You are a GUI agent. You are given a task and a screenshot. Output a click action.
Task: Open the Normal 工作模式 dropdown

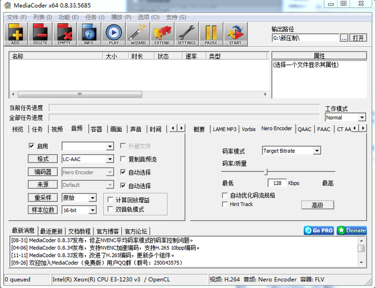pyautogui.click(x=346, y=117)
